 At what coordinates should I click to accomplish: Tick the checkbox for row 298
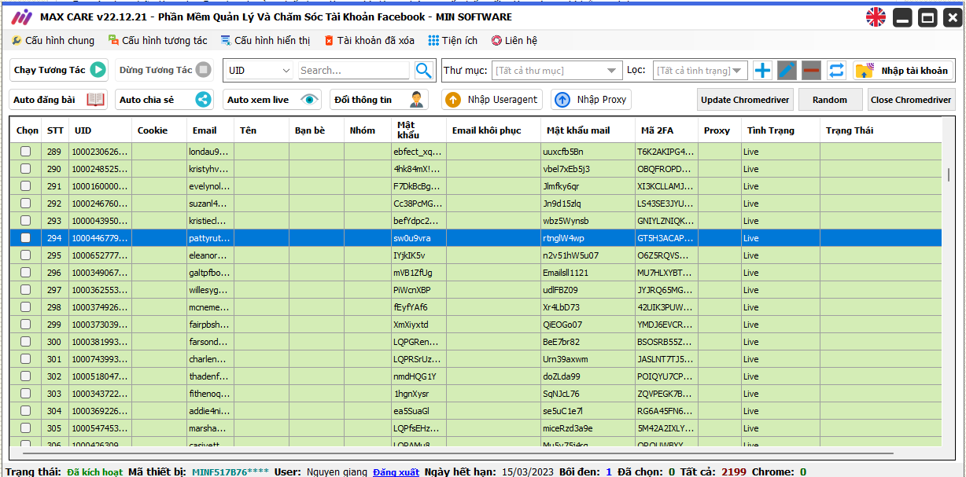point(26,307)
